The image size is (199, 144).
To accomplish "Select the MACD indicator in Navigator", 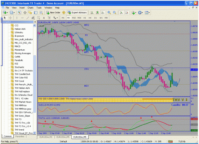I will (x=18, y=46).
